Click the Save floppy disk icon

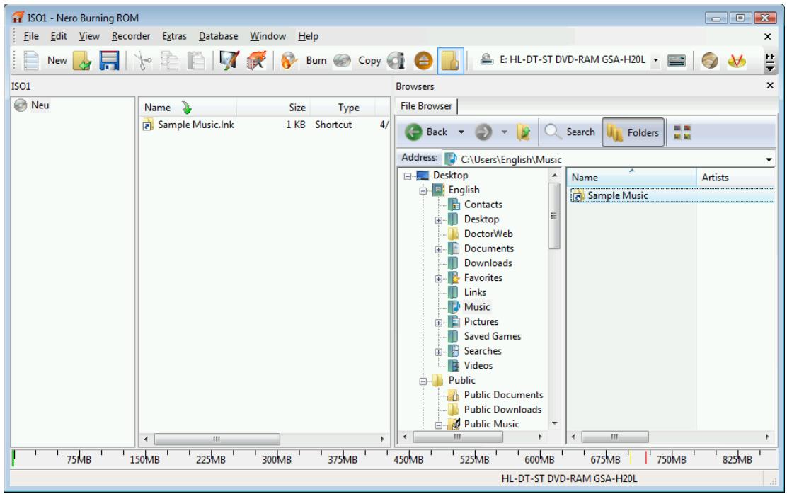pos(109,61)
